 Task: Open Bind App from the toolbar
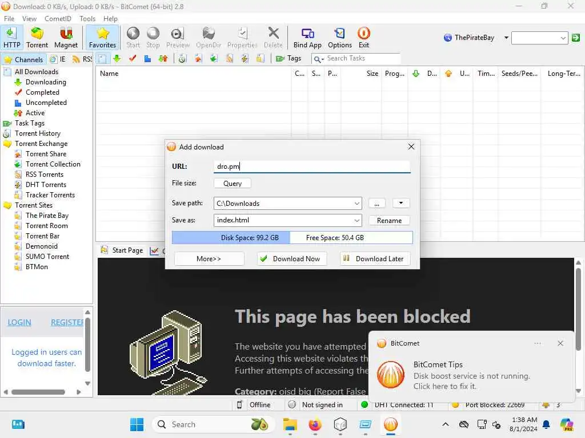[307, 37]
